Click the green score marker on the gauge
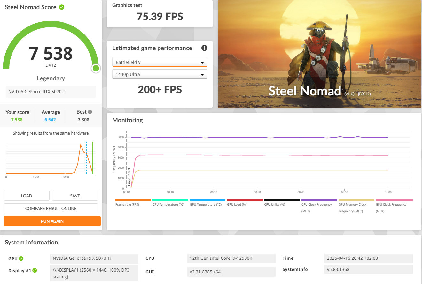Screen dimensions: 422x284 coord(96,68)
